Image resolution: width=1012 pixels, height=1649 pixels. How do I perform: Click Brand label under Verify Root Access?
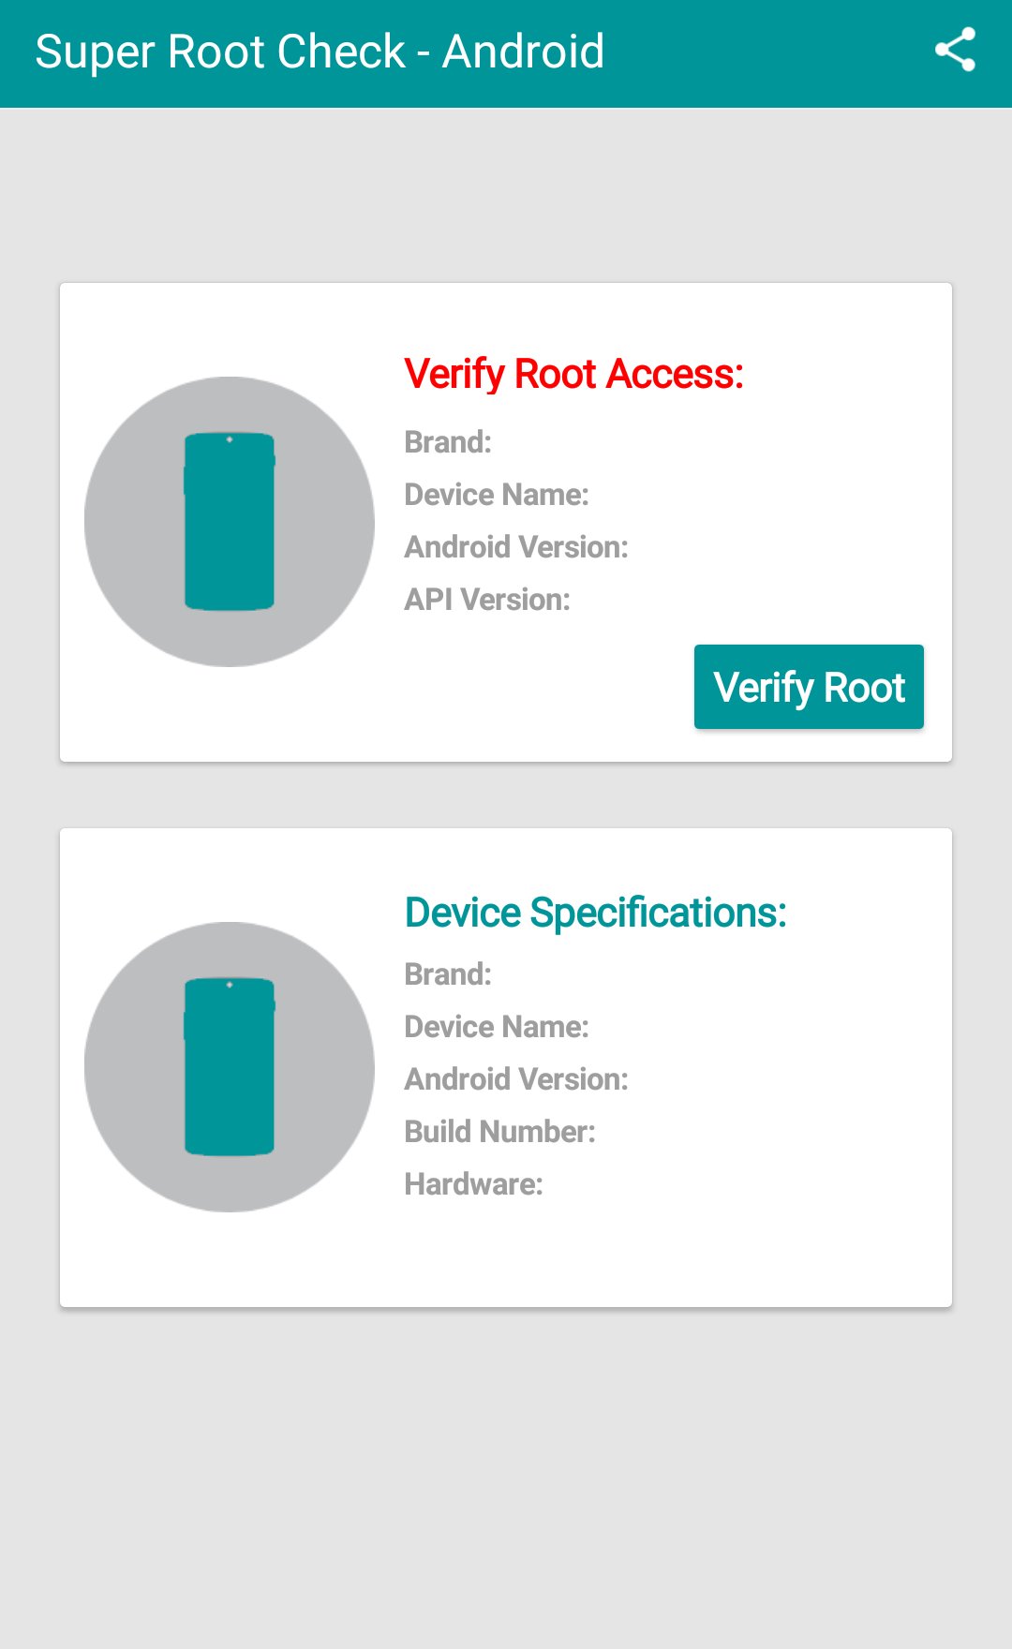tap(448, 442)
